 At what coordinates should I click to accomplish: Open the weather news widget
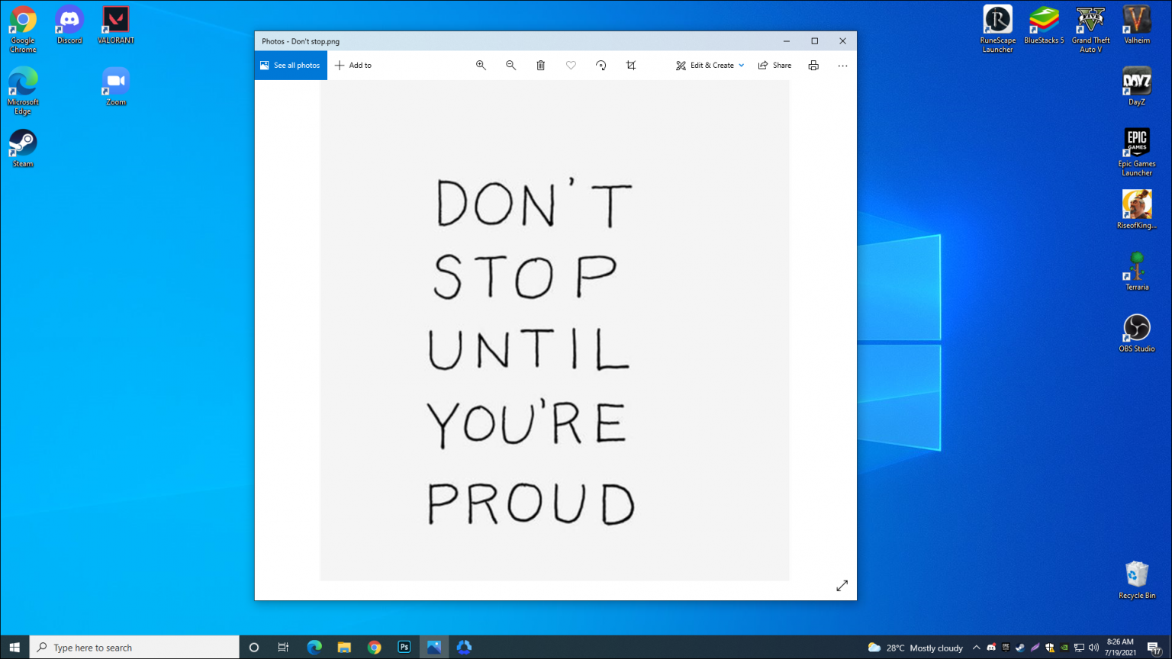click(x=915, y=647)
